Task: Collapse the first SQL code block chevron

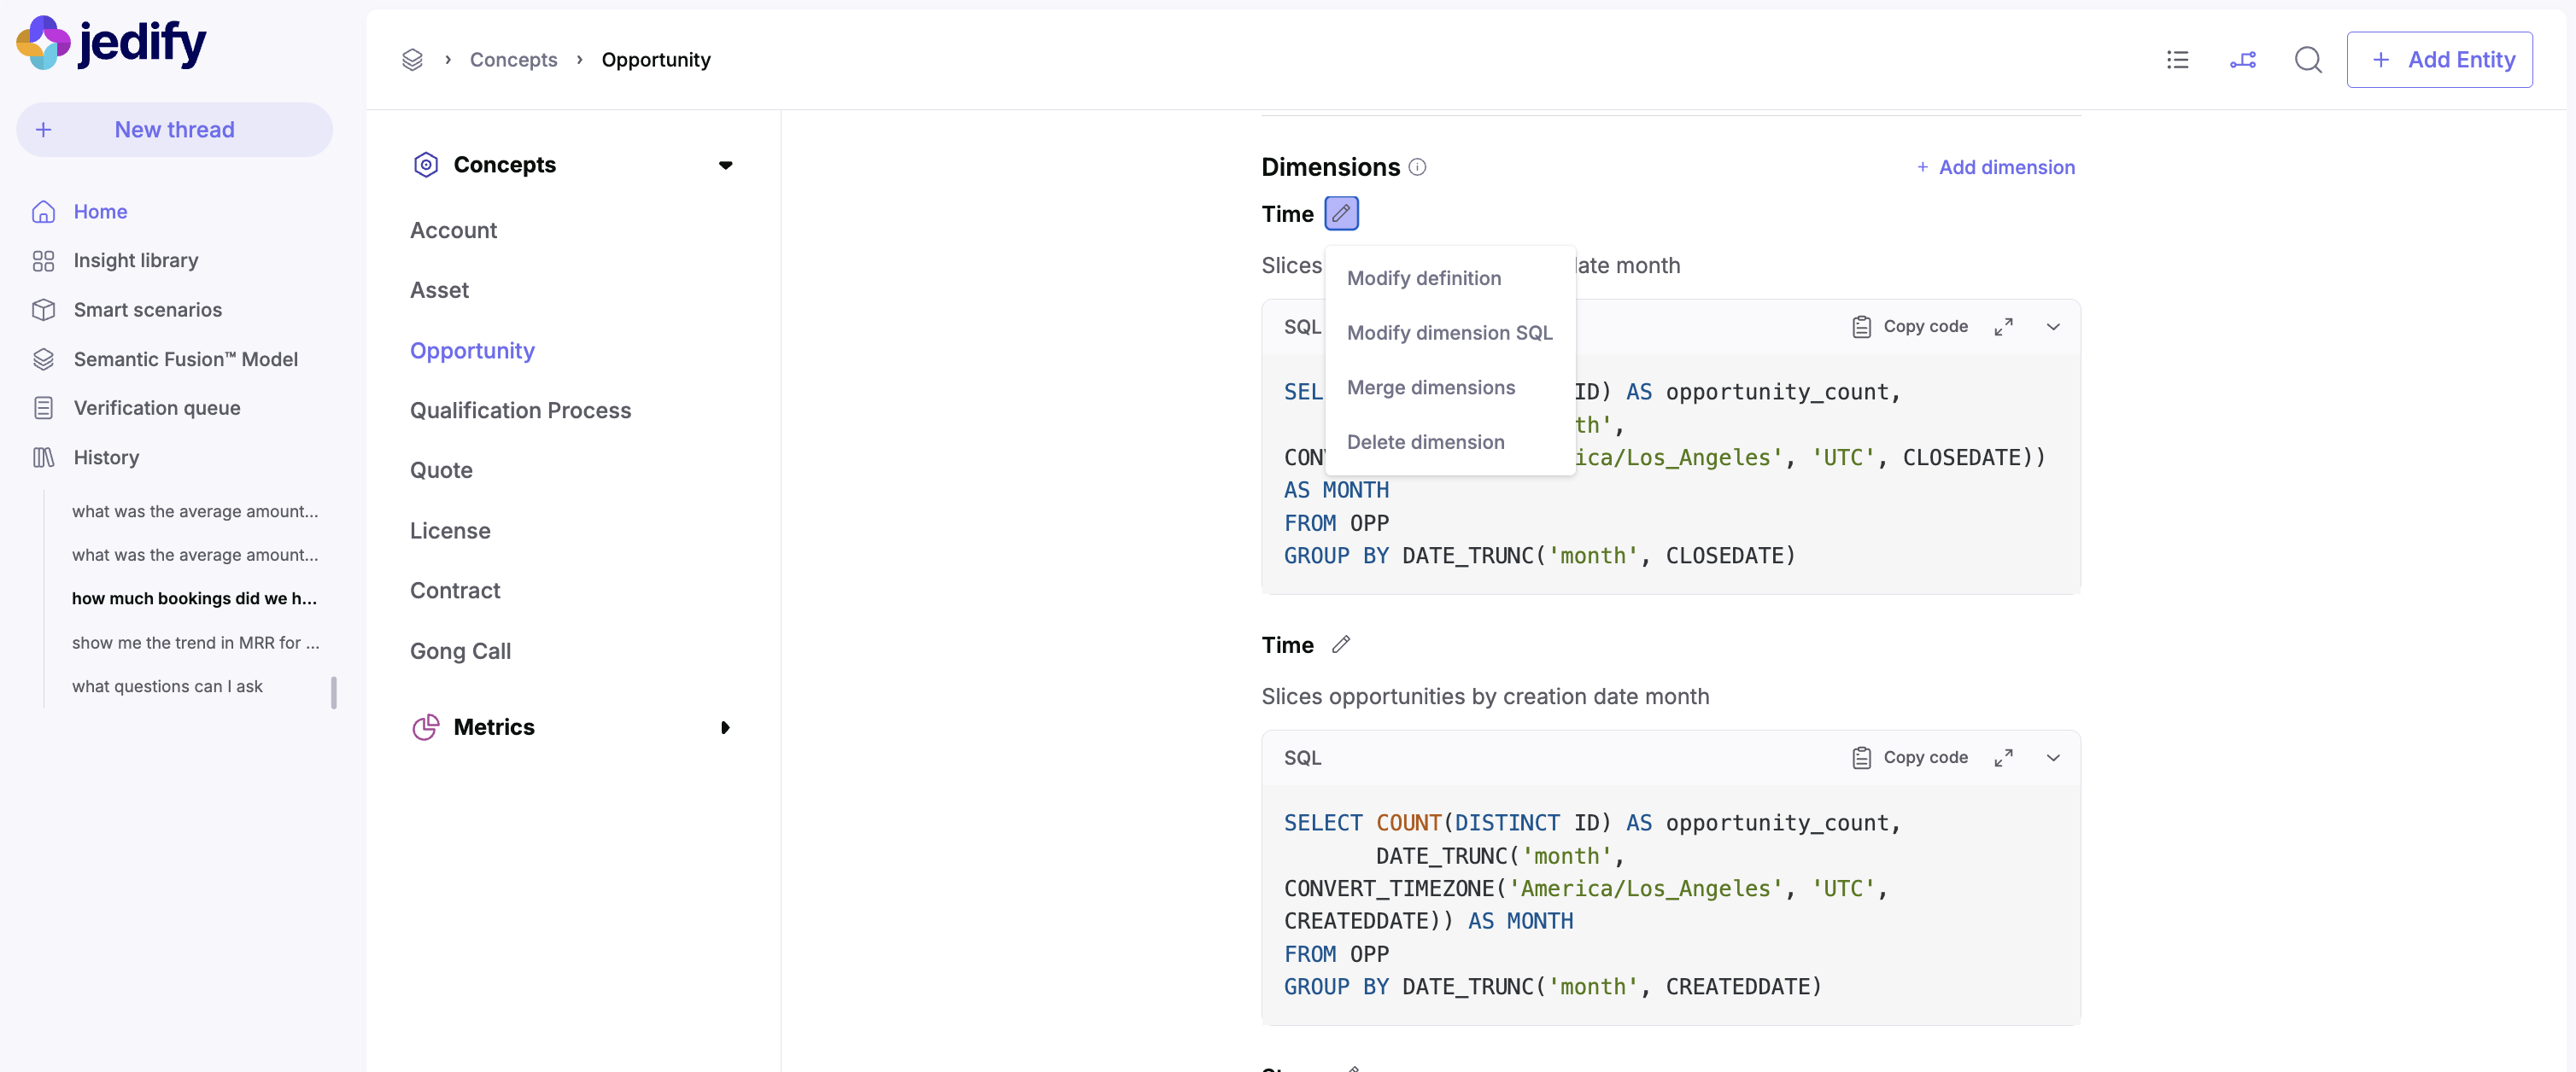Action: click(2053, 327)
